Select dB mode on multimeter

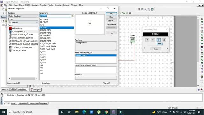pos(164,40)
